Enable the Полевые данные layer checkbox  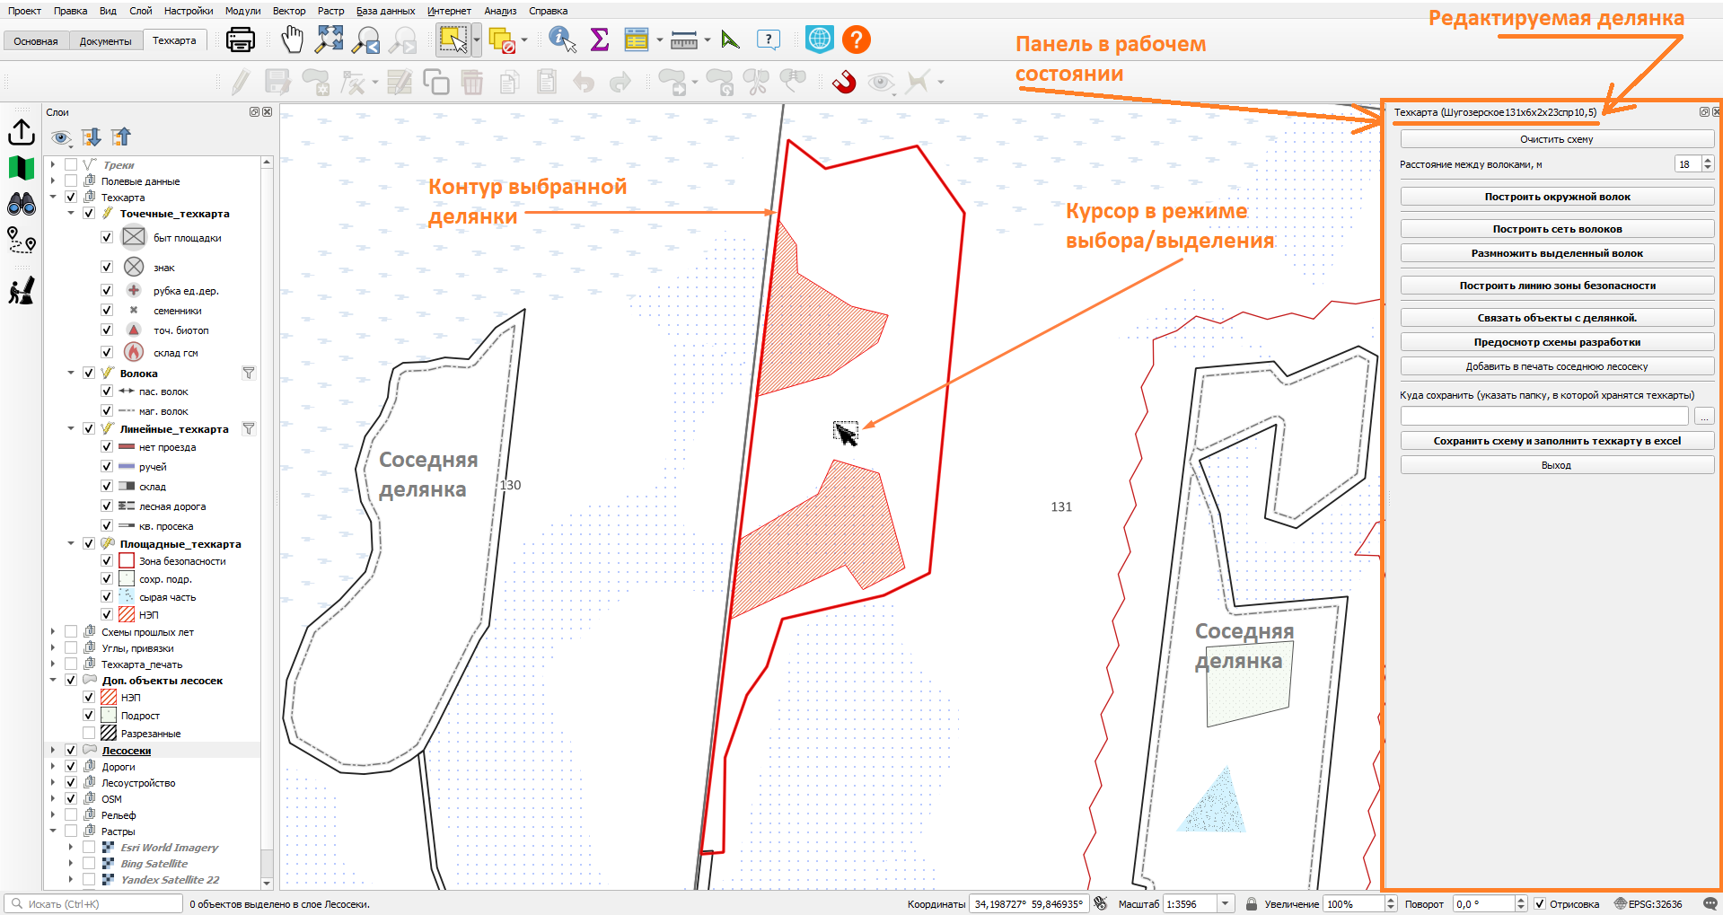point(71,180)
